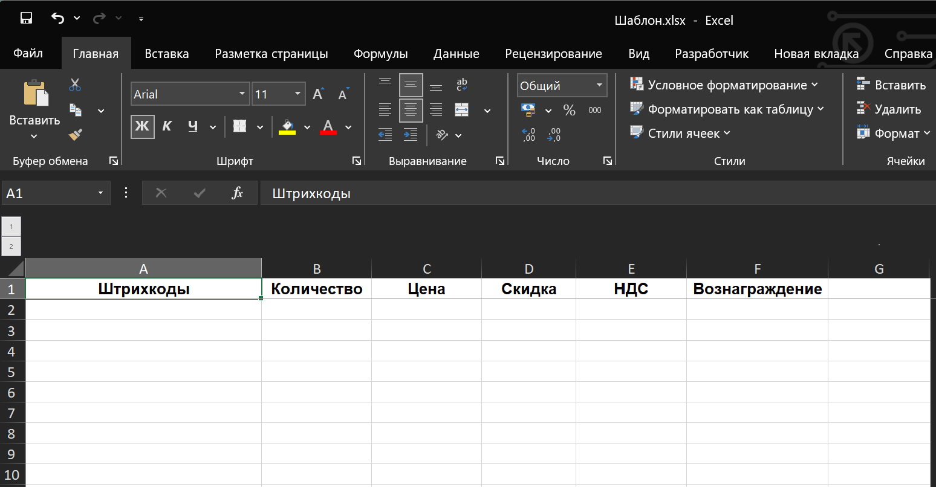This screenshot has width=936, height=487.
Task: Switch to the Разметка страницы tab
Action: 271,54
